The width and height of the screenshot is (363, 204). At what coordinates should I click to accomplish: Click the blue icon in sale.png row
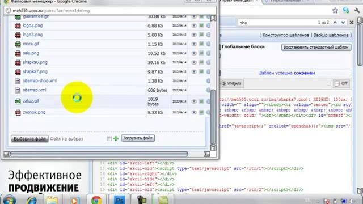tap(208, 53)
